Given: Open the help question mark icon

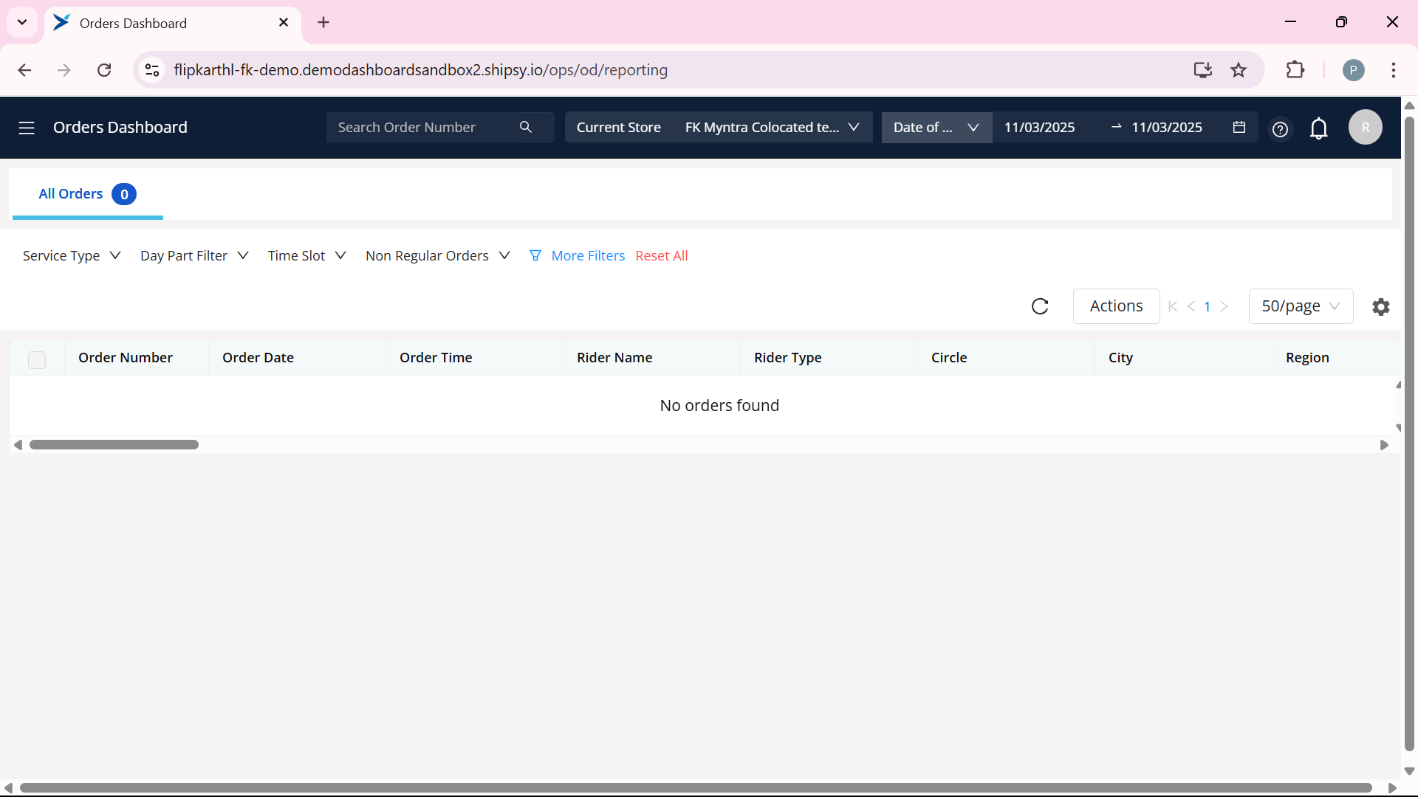Looking at the screenshot, I should pyautogui.click(x=1280, y=129).
